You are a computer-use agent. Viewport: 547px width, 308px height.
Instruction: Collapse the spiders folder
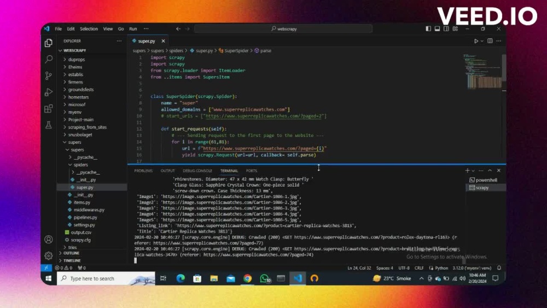80,165
